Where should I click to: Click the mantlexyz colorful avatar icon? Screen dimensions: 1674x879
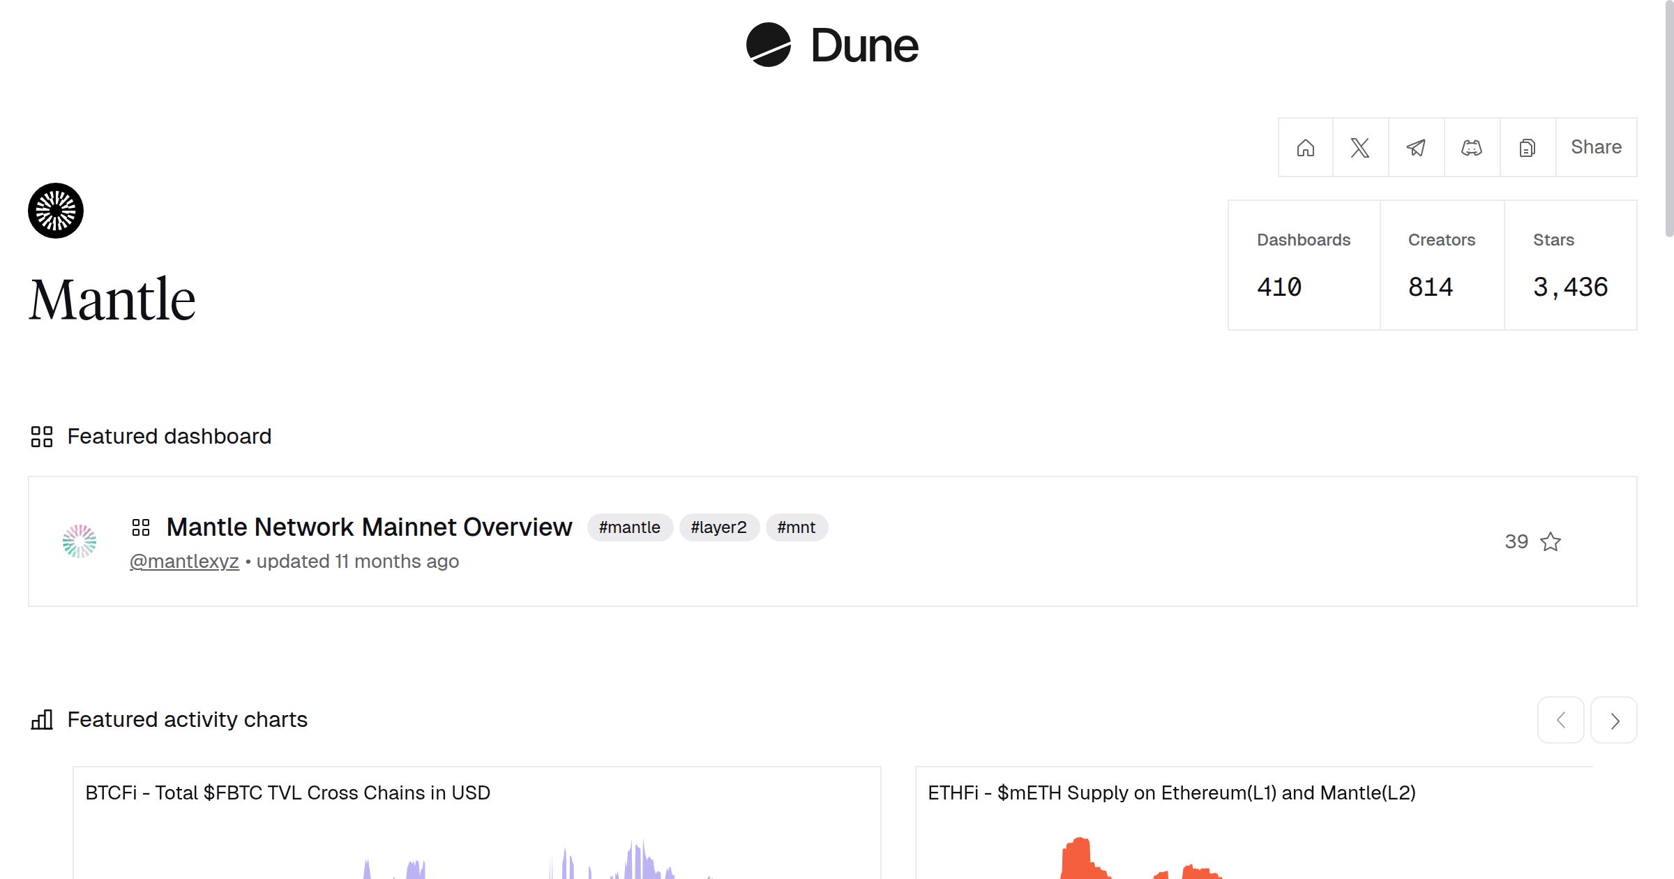click(80, 541)
